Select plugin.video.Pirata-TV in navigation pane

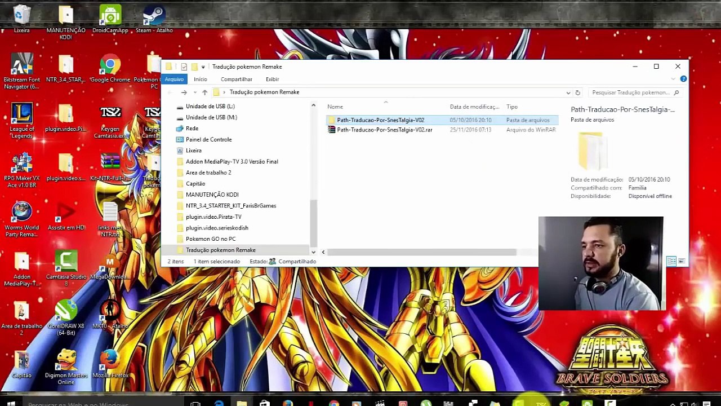tap(213, 217)
